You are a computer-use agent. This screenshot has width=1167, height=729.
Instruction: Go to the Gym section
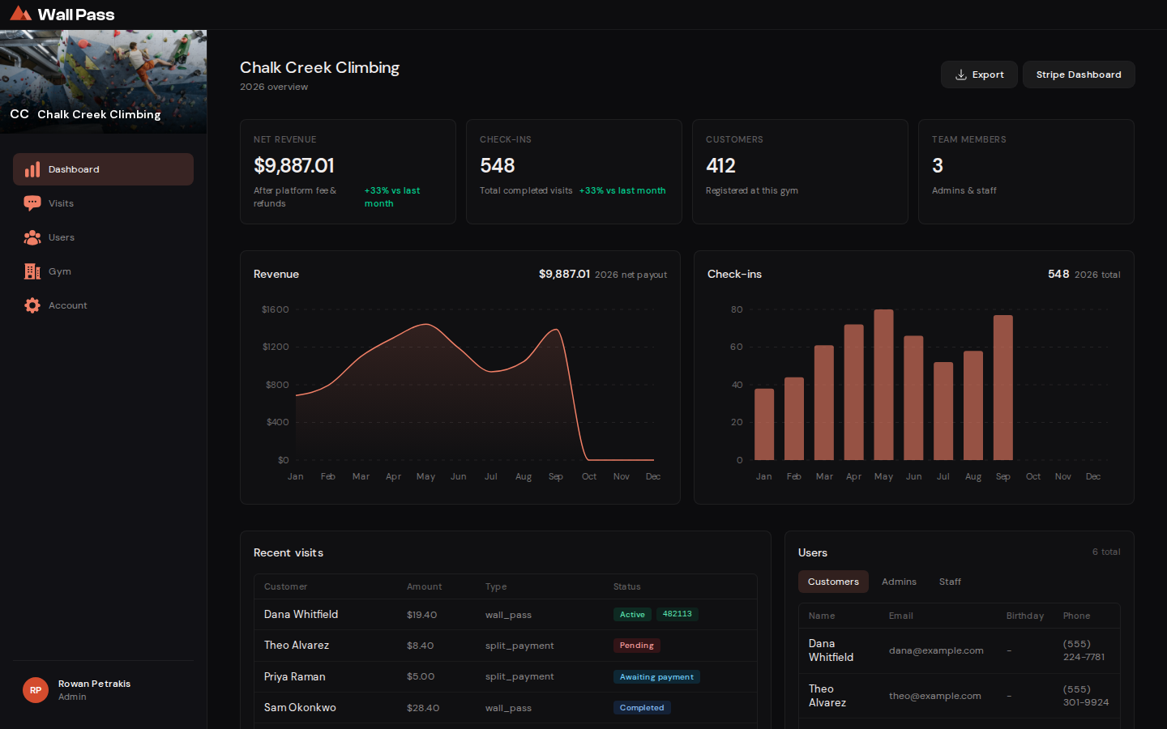click(x=103, y=271)
